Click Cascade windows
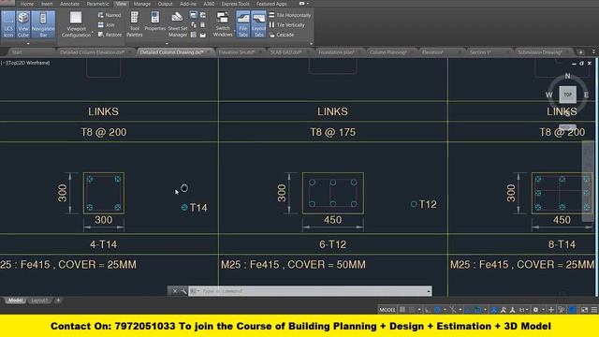 tap(282, 35)
